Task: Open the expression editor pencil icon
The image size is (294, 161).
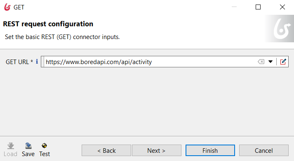Action: point(283,62)
